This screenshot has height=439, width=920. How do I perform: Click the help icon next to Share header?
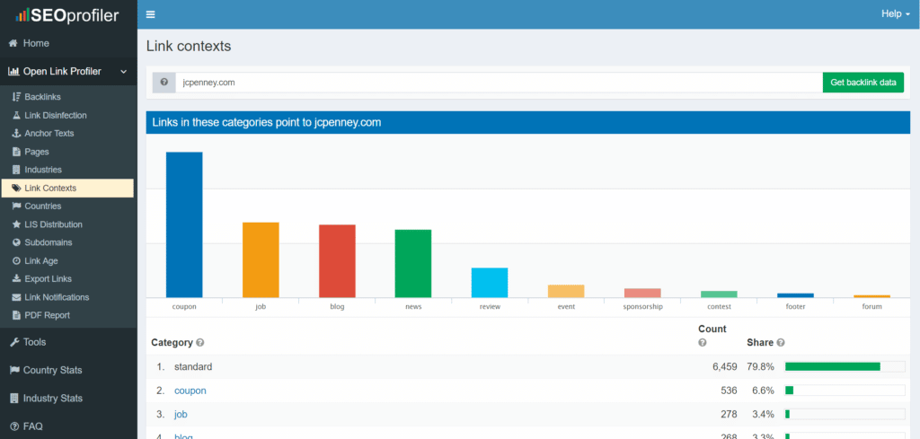(781, 343)
